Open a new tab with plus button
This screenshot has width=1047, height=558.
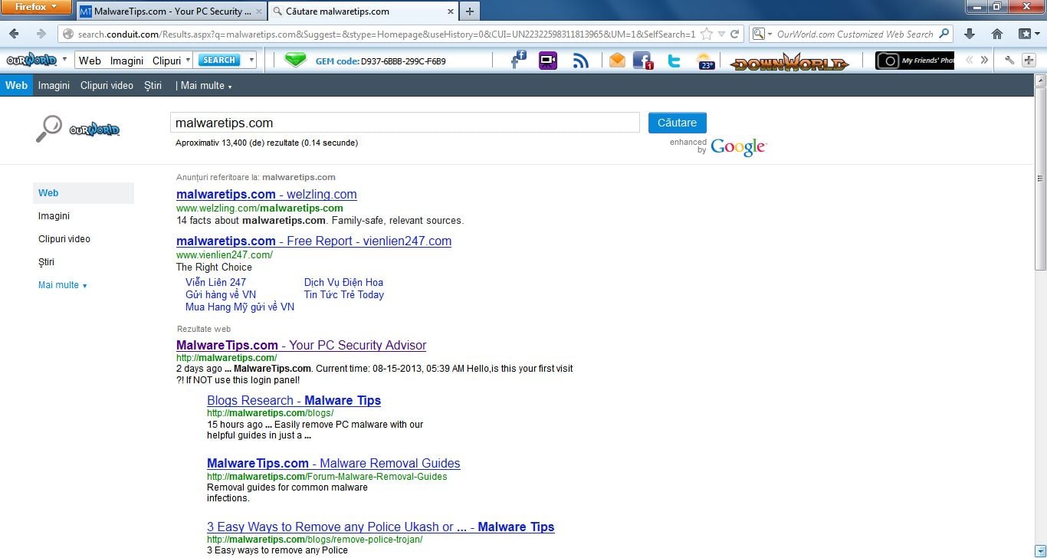(470, 11)
